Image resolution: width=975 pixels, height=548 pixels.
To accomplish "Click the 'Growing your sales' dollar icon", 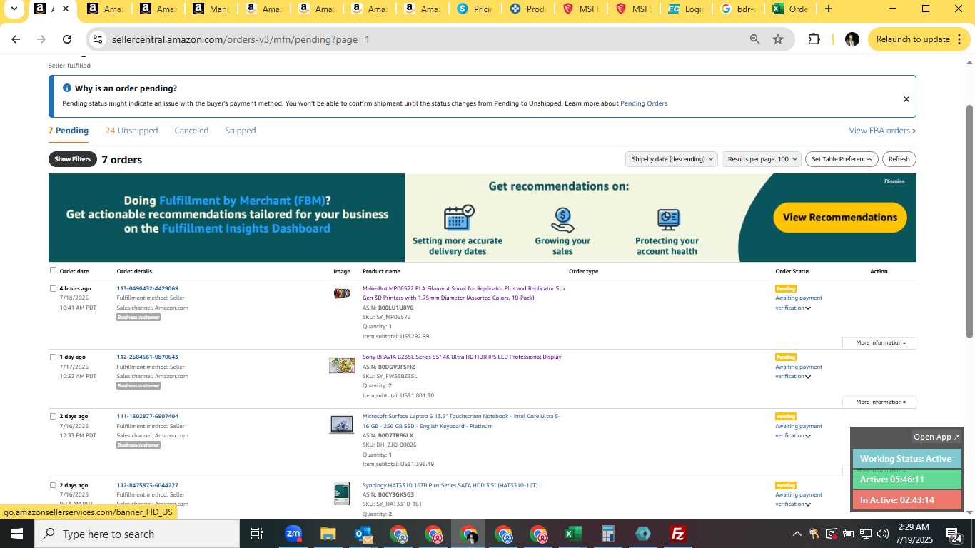I will coord(562,220).
